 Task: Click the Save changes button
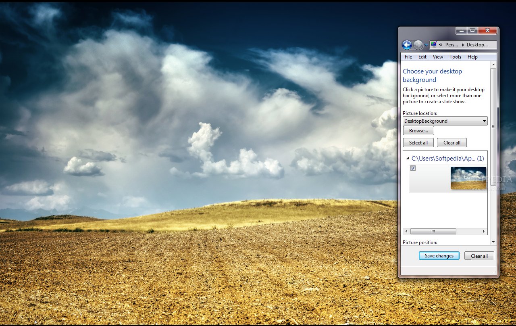[x=439, y=256]
